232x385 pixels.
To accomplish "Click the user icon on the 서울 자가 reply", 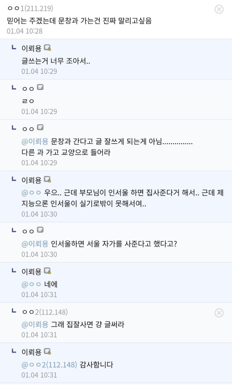I will [40, 230].
